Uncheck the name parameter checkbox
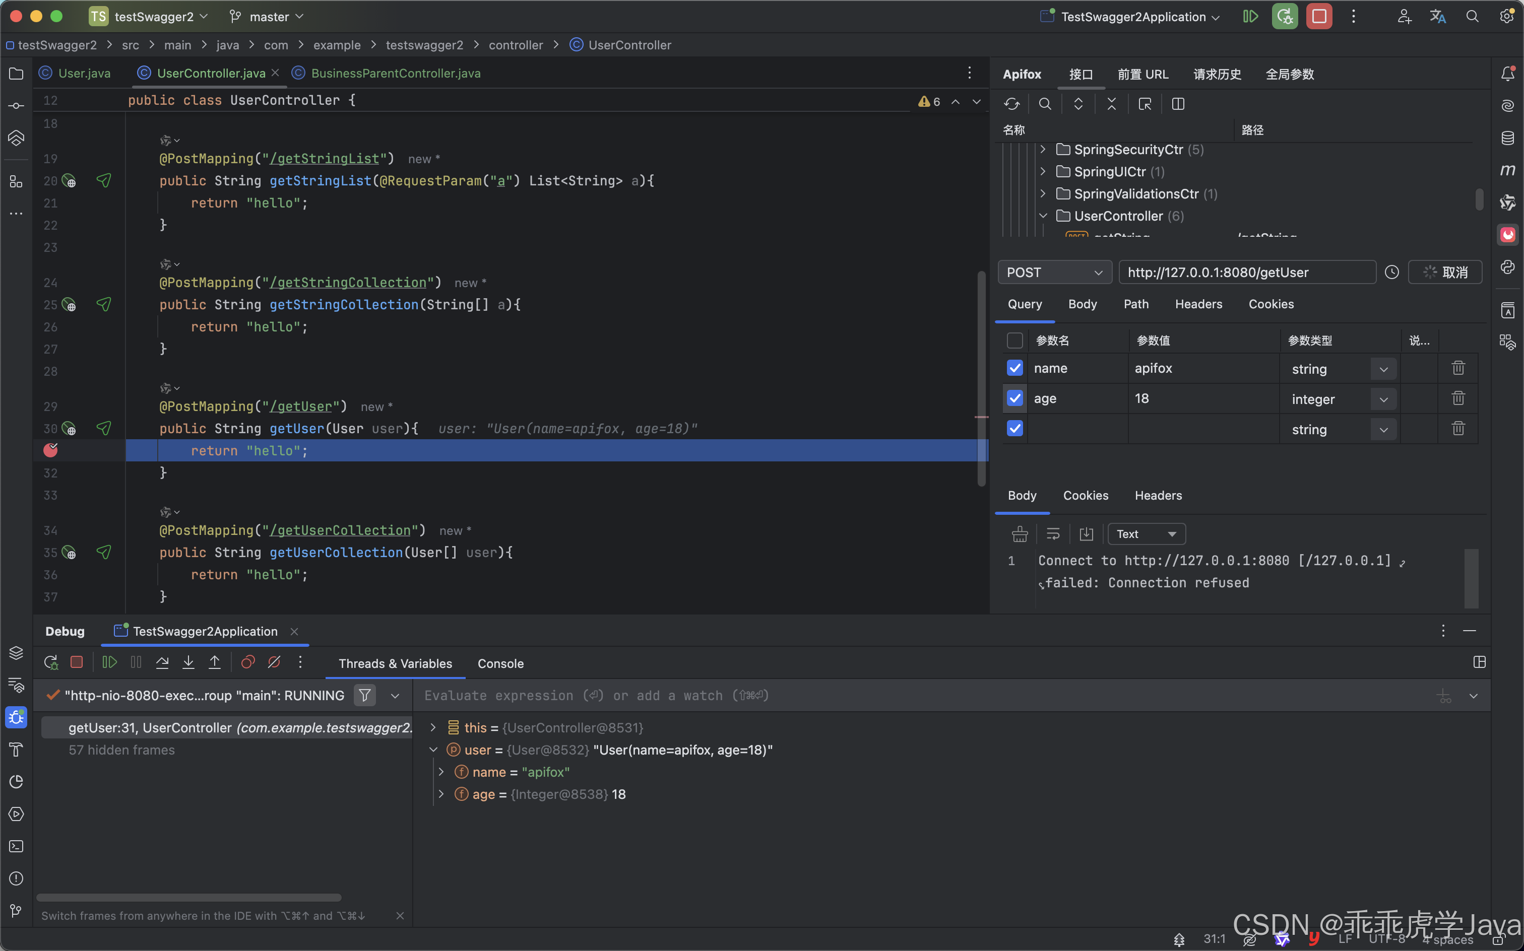This screenshot has height=951, width=1524. [1015, 369]
